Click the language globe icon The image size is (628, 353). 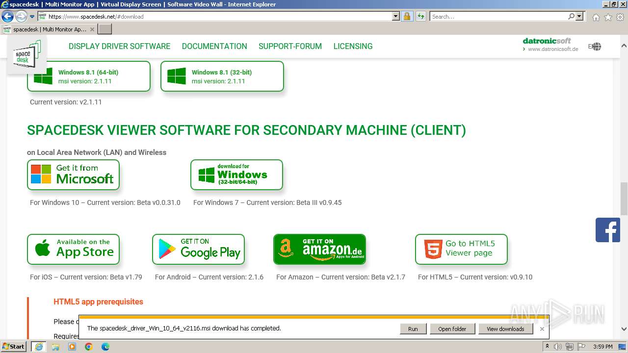pyautogui.click(x=596, y=47)
